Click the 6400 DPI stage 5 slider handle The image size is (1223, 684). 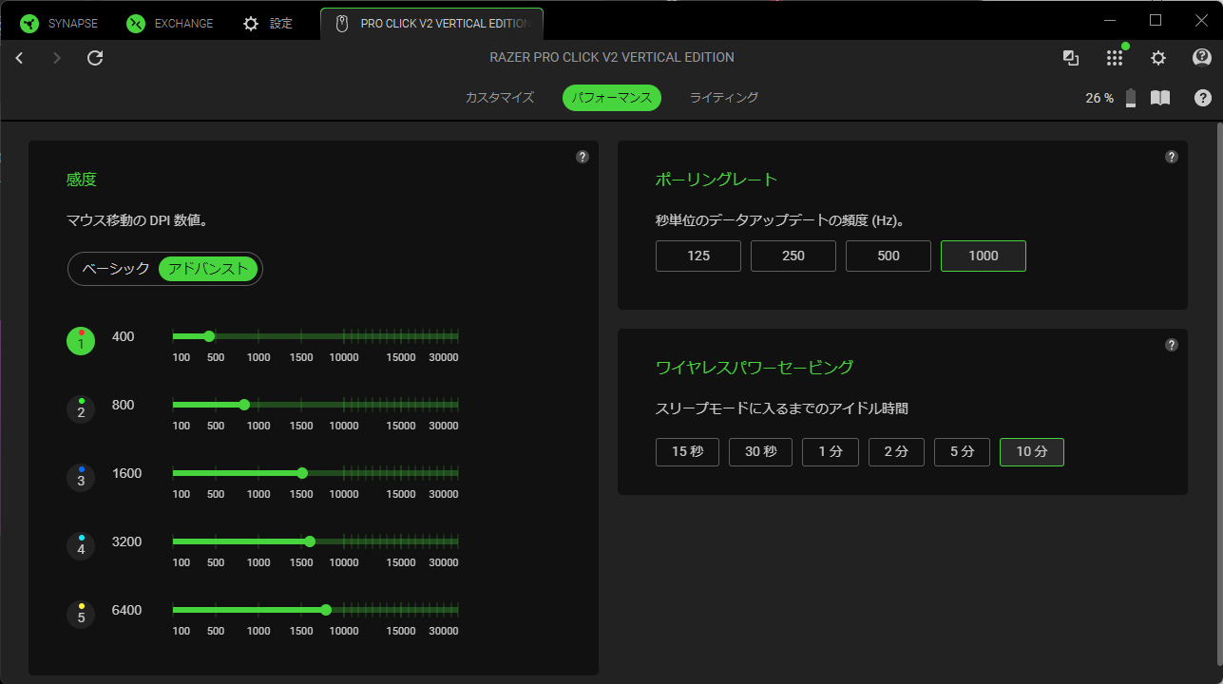(326, 610)
